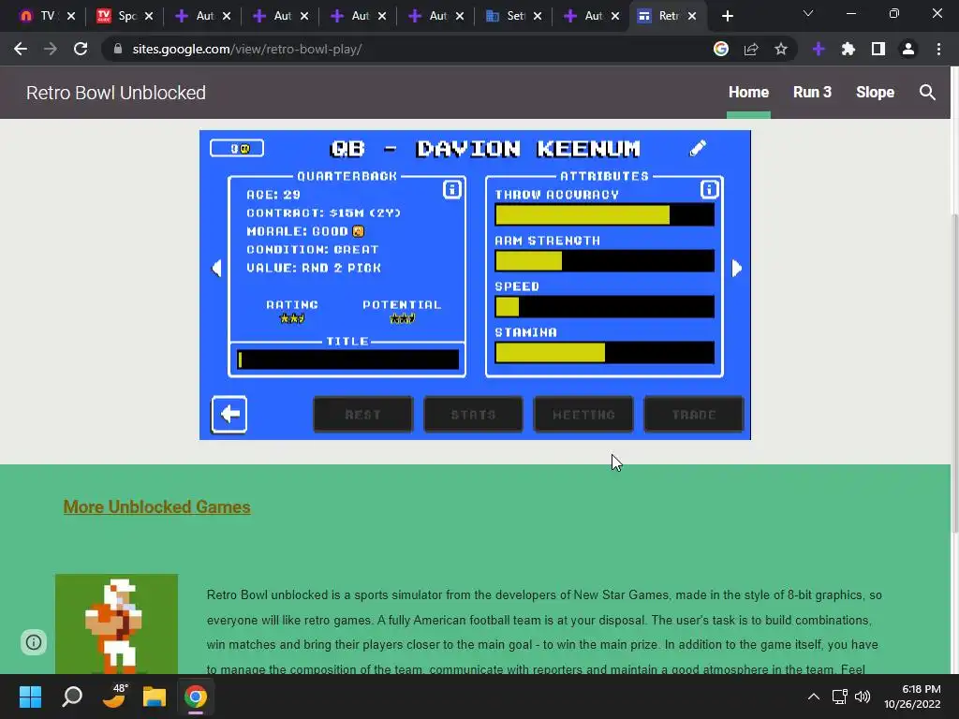This screenshot has width=959, height=719.
Task: Click the Throw Accuracy attribute bar
Action: [x=604, y=214]
